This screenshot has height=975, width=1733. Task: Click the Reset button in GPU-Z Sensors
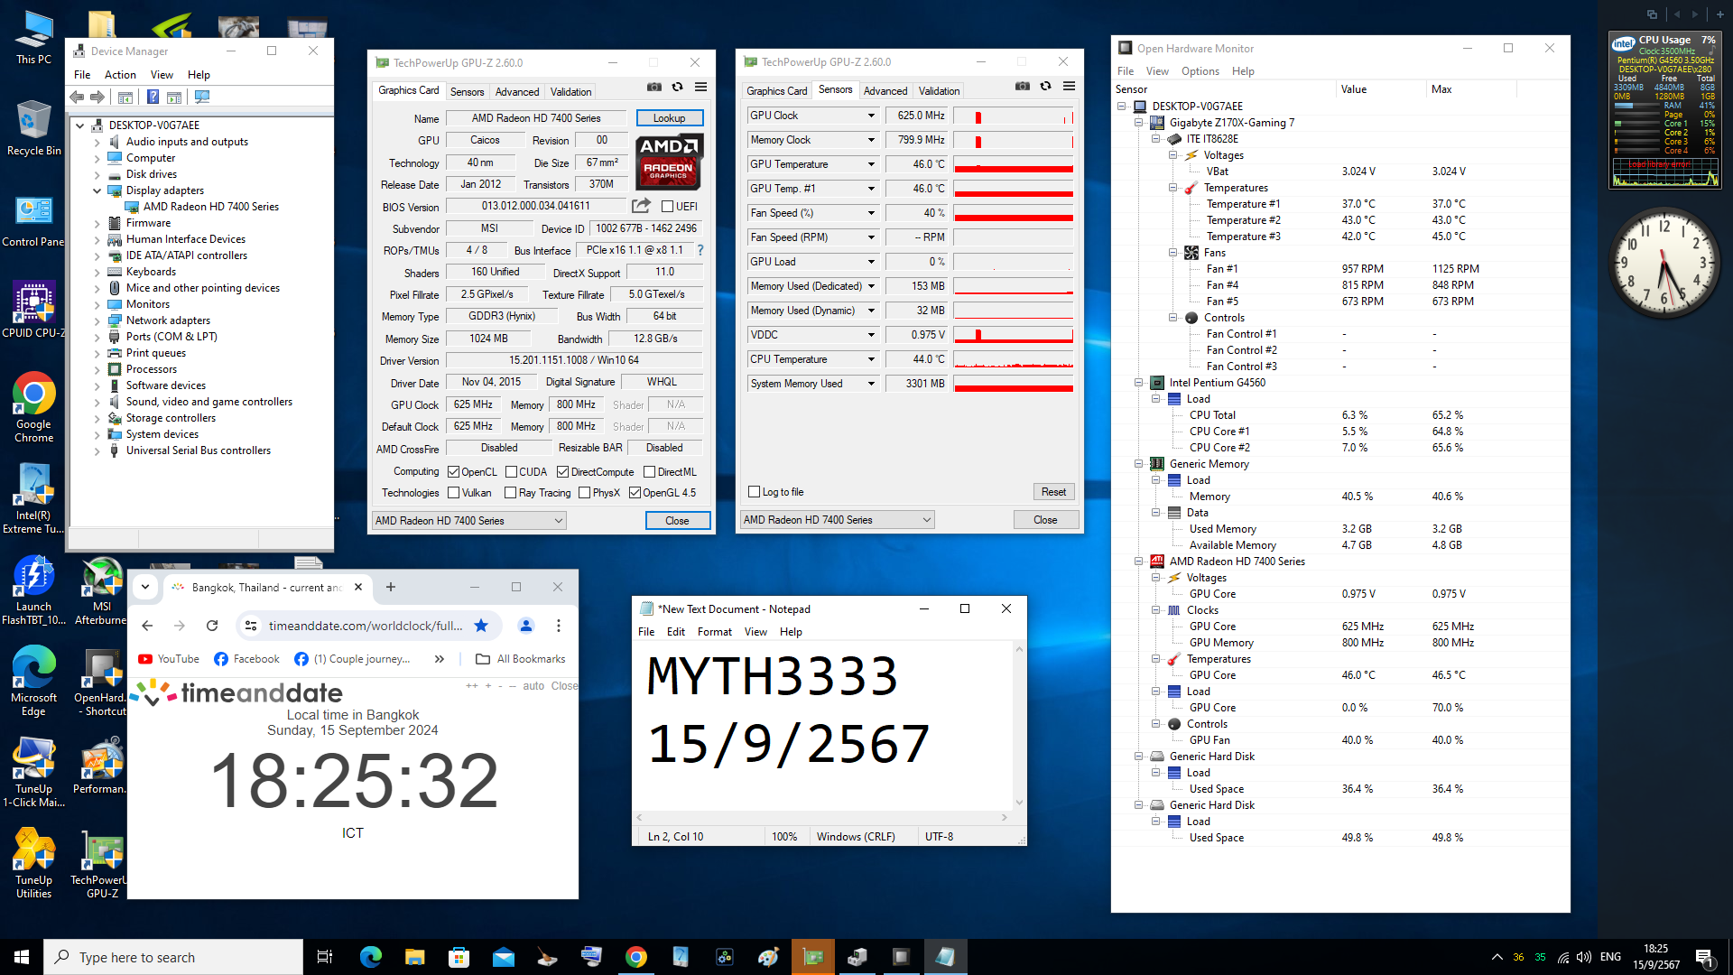1053,492
